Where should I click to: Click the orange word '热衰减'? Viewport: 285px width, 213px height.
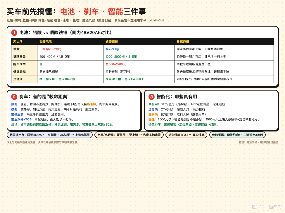[x=91, y=104]
